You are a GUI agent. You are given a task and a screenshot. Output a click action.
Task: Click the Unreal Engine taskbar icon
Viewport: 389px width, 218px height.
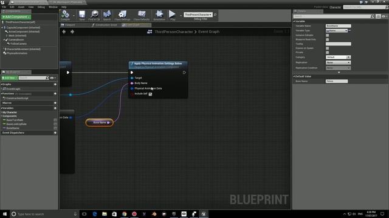[x=204, y=214]
